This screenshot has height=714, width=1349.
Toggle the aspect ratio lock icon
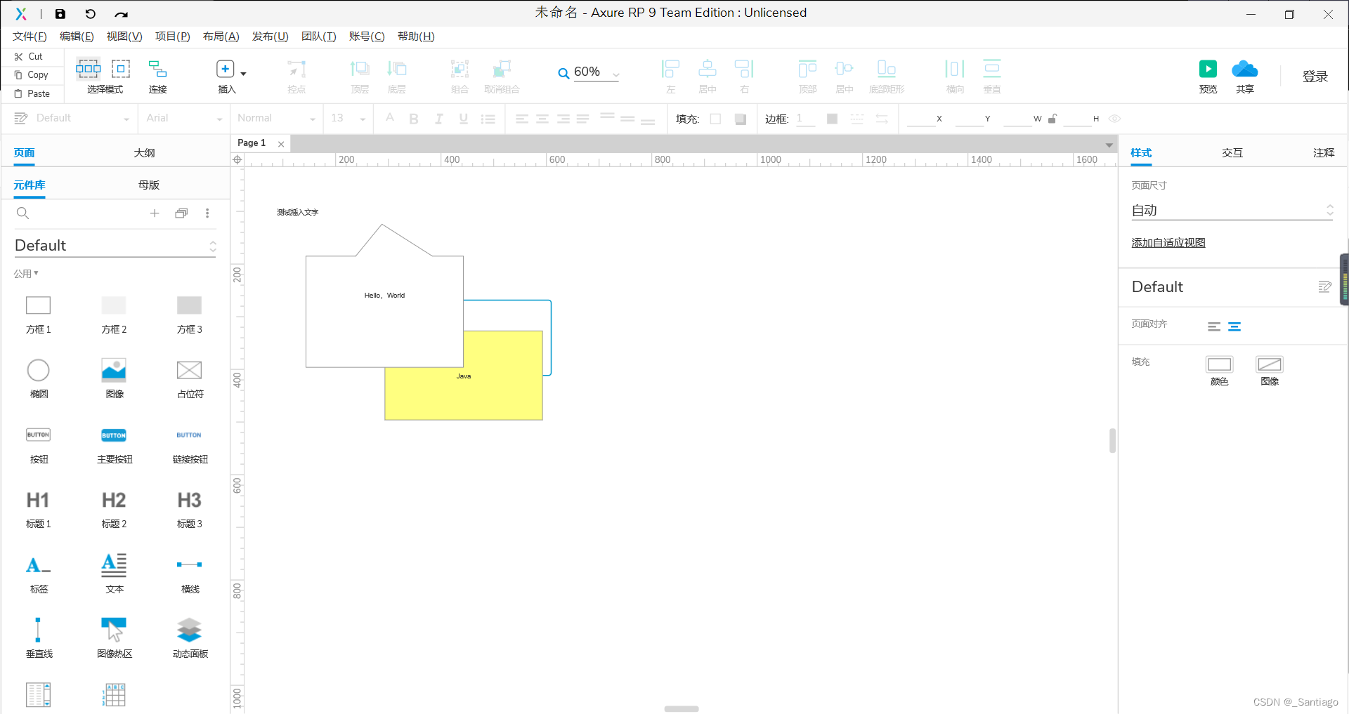pyautogui.click(x=1053, y=119)
